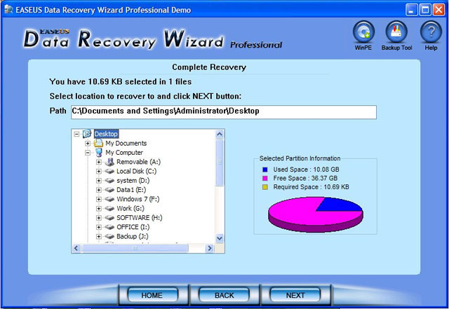Click the My Documents folder icon

coord(98,143)
